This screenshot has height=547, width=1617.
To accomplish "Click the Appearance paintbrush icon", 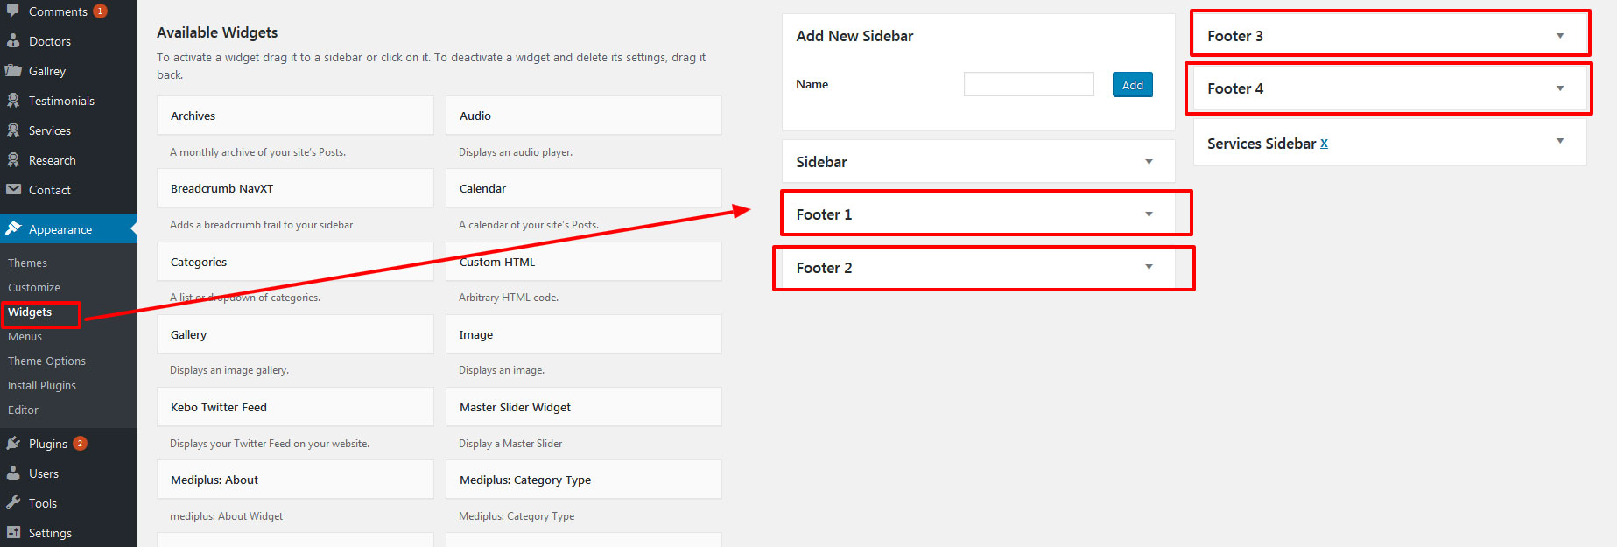I will tap(13, 228).
